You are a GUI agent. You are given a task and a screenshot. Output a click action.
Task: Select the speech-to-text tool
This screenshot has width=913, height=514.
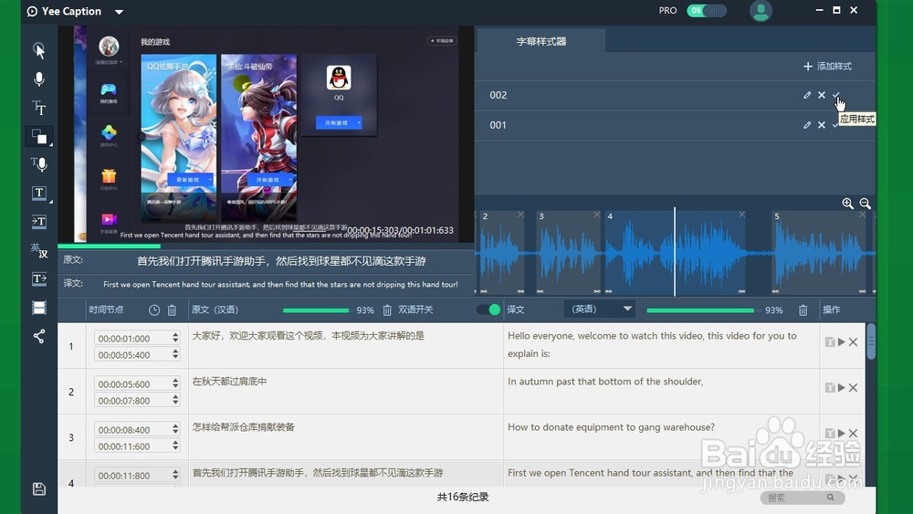tap(39, 164)
